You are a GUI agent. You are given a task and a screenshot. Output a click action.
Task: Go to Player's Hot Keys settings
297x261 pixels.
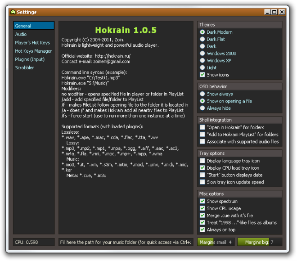click(x=32, y=43)
